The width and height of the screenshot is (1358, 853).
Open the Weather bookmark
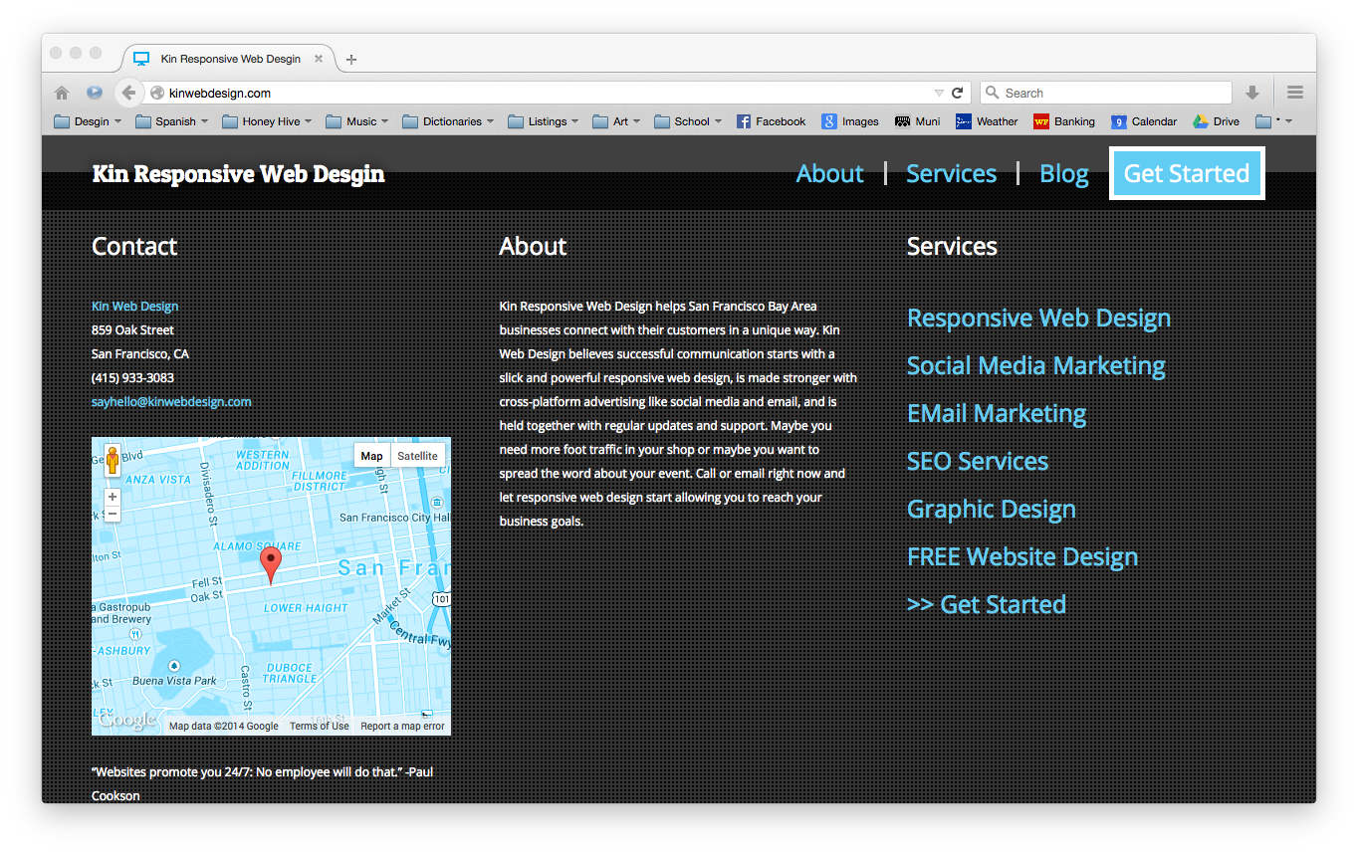[x=987, y=121]
